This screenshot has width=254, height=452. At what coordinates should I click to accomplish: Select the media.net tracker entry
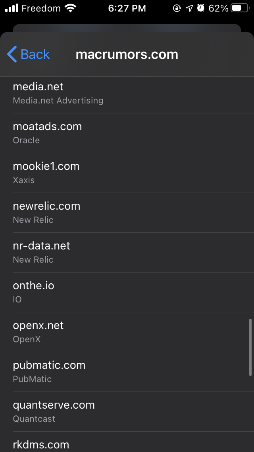(x=127, y=93)
